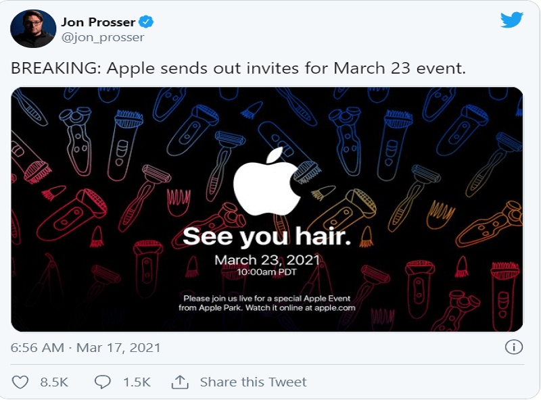Click the reply speech bubble icon
Screen dimensions: 541x404
click(102, 382)
